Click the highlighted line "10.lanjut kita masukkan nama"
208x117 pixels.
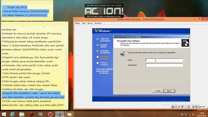(31, 93)
